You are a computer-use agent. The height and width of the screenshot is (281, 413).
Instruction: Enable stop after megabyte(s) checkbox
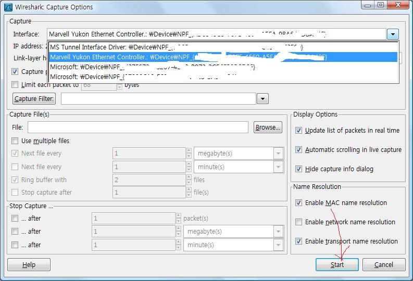pos(15,231)
